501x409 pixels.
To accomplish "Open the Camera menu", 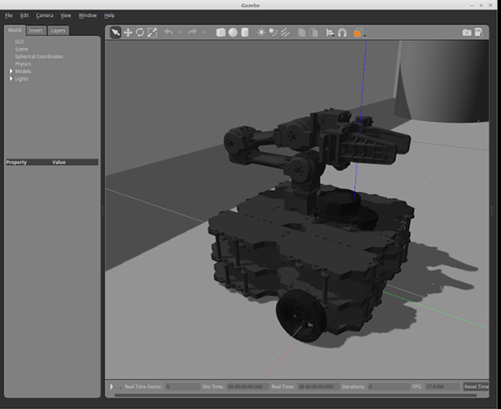I will coord(44,15).
